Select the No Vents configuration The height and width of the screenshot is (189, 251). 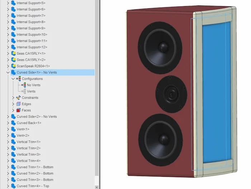pyautogui.click(x=34, y=85)
